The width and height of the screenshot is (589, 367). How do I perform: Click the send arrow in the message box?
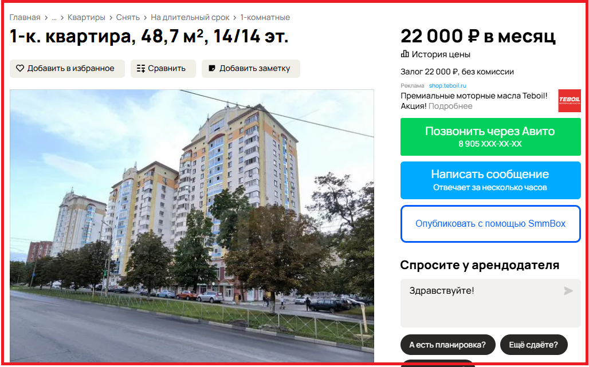pyautogui.click(x=568, y=291)
